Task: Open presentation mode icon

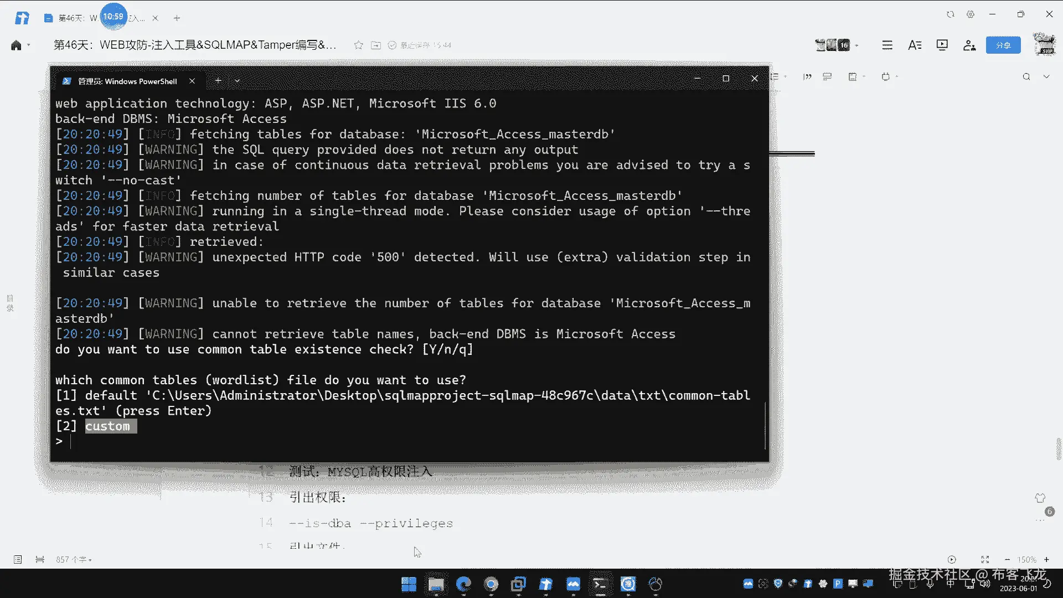Action: [x=942, y=45]
